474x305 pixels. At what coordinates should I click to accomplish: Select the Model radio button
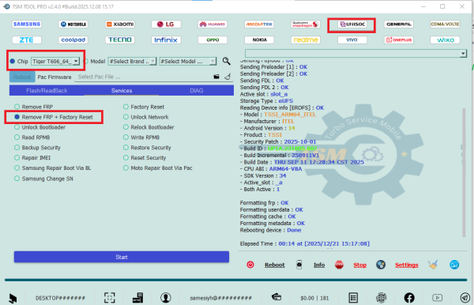tap(86, 62)
